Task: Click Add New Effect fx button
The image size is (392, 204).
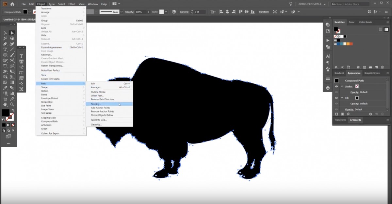Action: pos(348,114)
